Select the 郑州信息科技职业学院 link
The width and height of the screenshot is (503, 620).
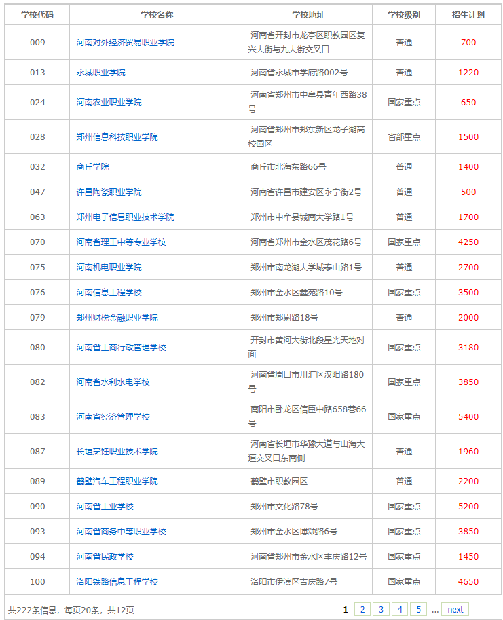(x=117, y=136)
